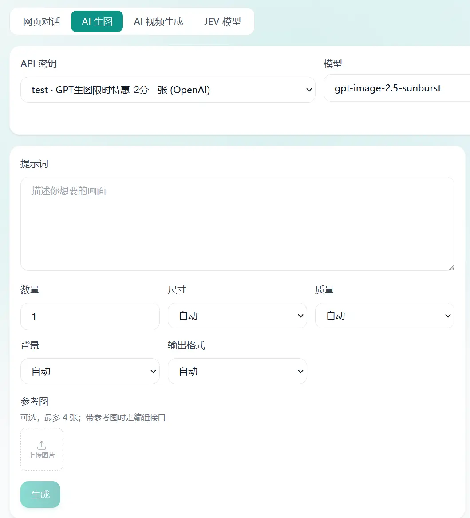470x518 pixels.
Task: Click the resize grip of prompt textarea
Action: pyautogui.click(x=451, y=268)
